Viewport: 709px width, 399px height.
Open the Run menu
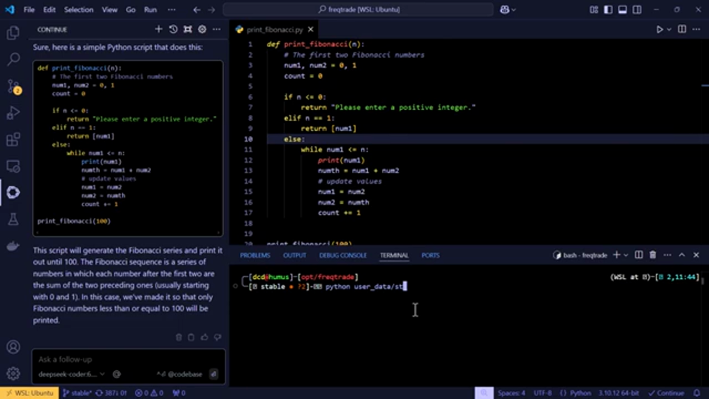click(150, 9)
